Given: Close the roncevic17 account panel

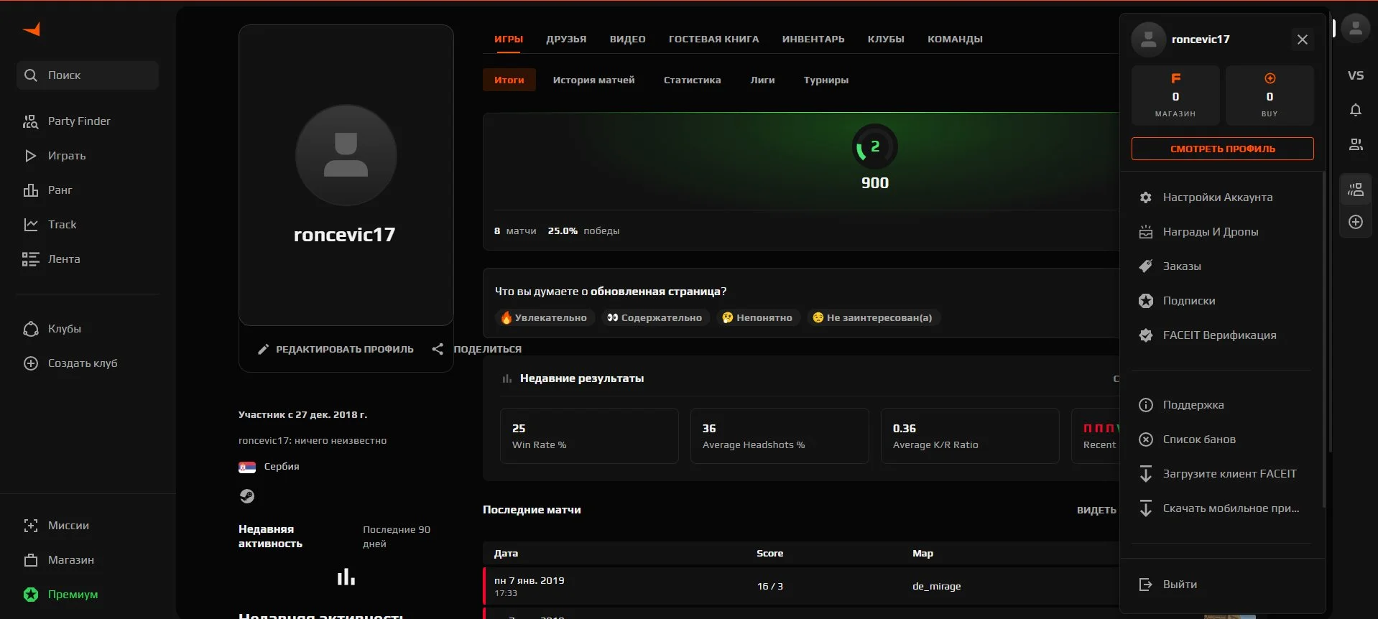Looking at the screenshot, I should coord(1302,39).
